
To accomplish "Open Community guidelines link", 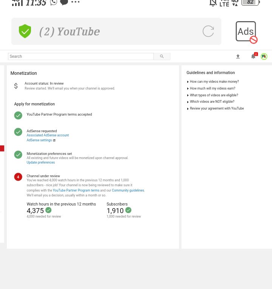I will tap(128, 190).
